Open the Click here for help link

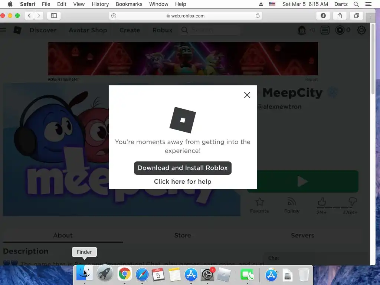coord(183,181)
